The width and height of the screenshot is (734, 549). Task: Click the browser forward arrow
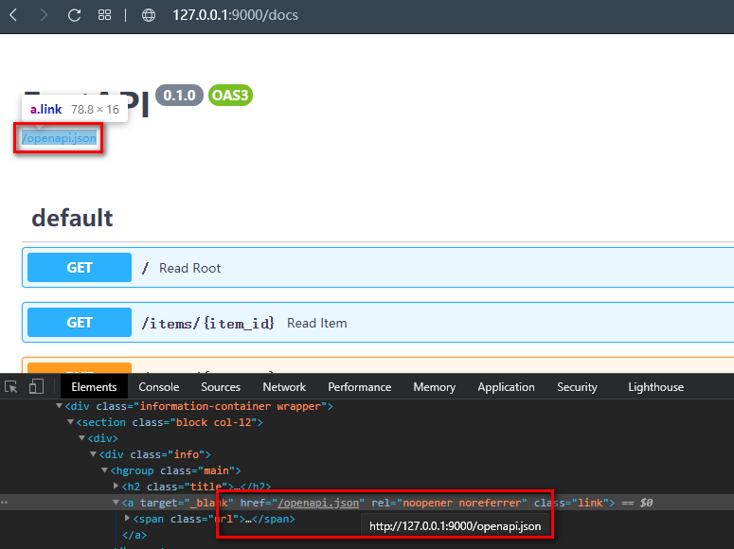(44, 15)
